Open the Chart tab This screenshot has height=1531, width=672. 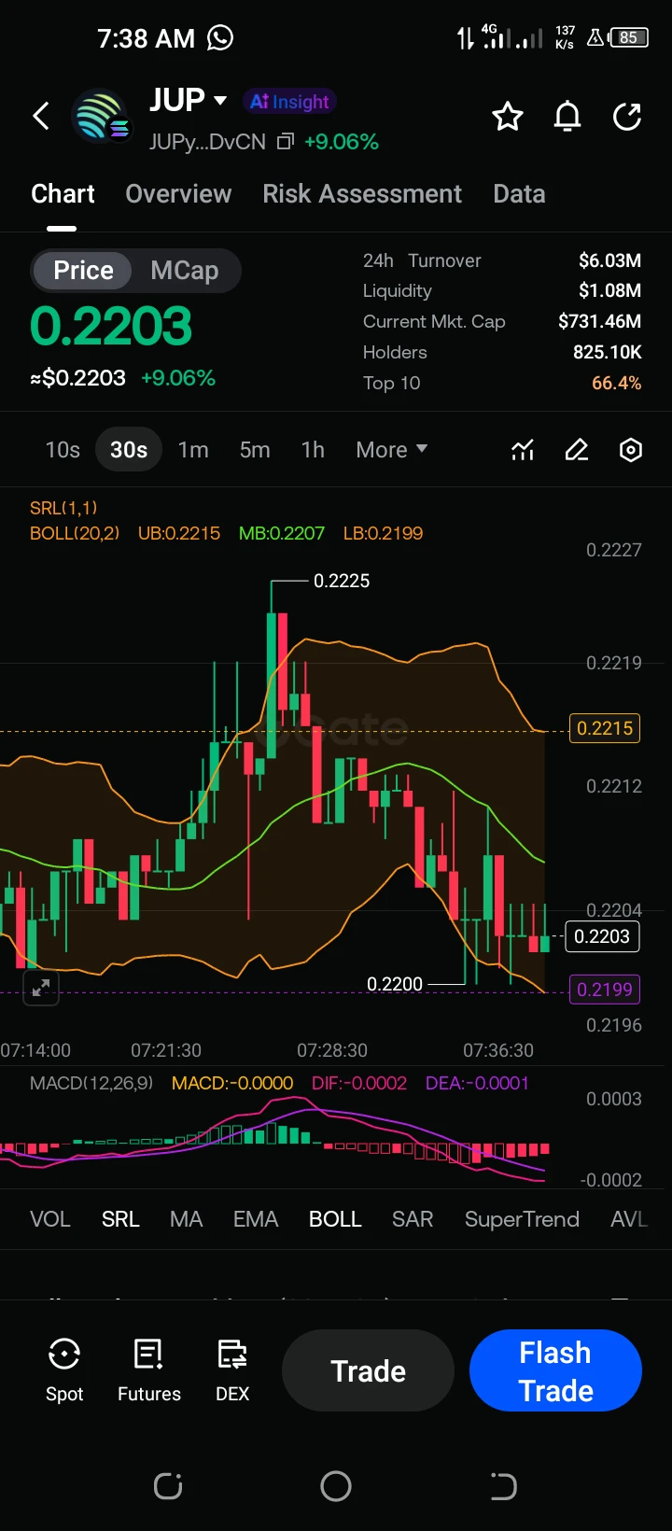[63, 194]
